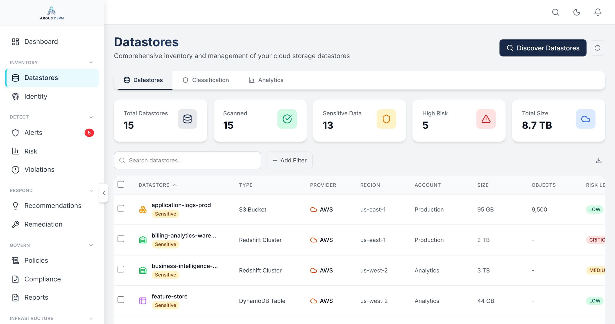This screenshot has width=615, height=324.
Task: Tick the select-all checkbox in table header
Action: point(121,185)
